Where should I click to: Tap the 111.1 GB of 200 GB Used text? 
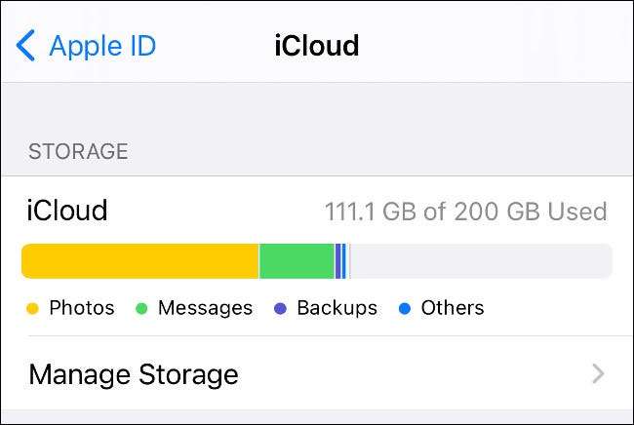(465, 212)
